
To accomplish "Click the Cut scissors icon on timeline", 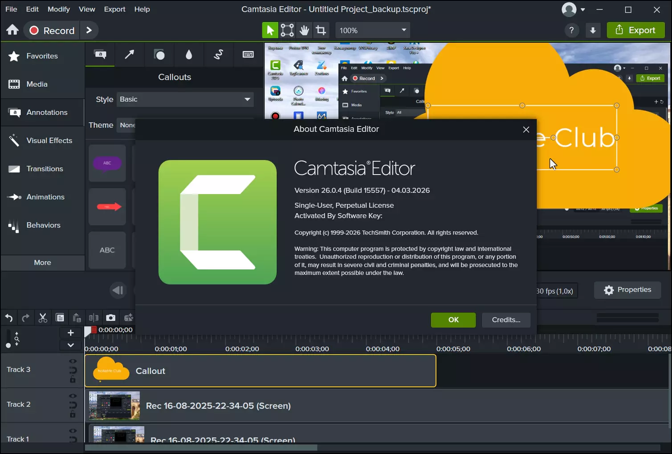I will [43, 318].
